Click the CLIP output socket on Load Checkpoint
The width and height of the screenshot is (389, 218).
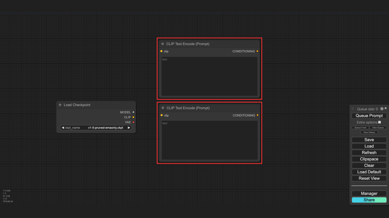click(133, 117)
